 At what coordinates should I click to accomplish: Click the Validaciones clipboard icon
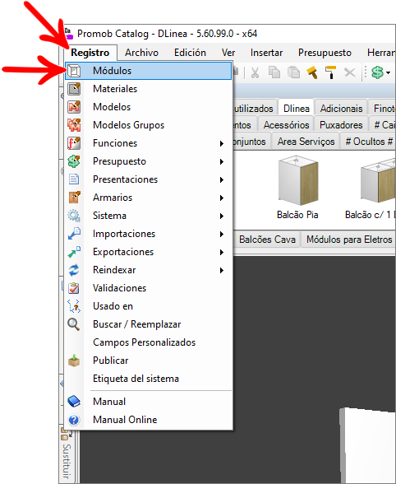tap(74, 288)
